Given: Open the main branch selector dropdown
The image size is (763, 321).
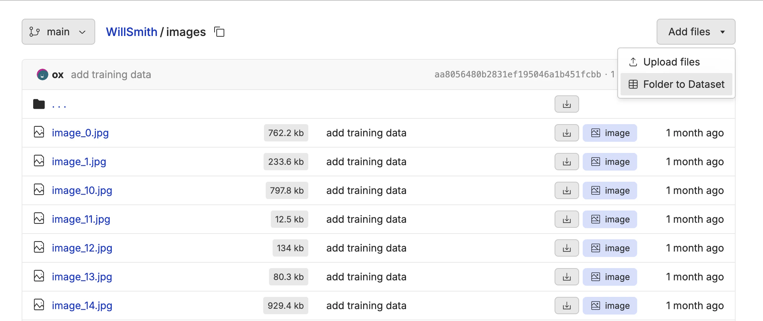Looking at the screenshot, I should [x=58, y=32].
